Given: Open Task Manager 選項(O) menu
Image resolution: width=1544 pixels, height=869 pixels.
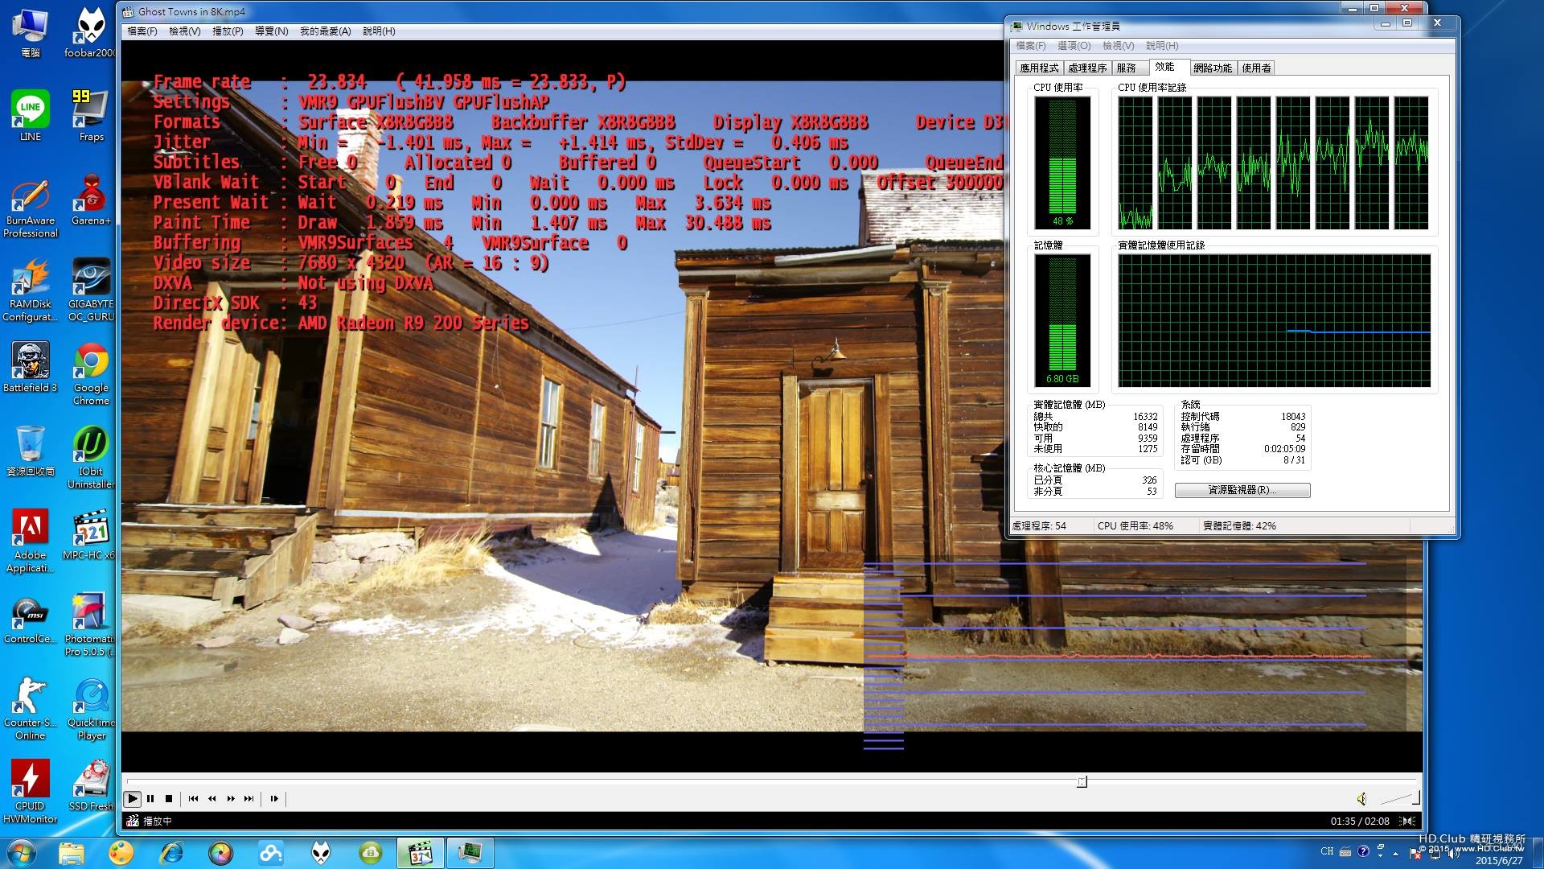Looking at the screenshot, I should pyautogui.click(x=1074, y=46).
